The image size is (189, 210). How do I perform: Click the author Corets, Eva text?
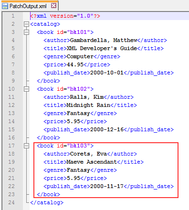click(88, 154)
